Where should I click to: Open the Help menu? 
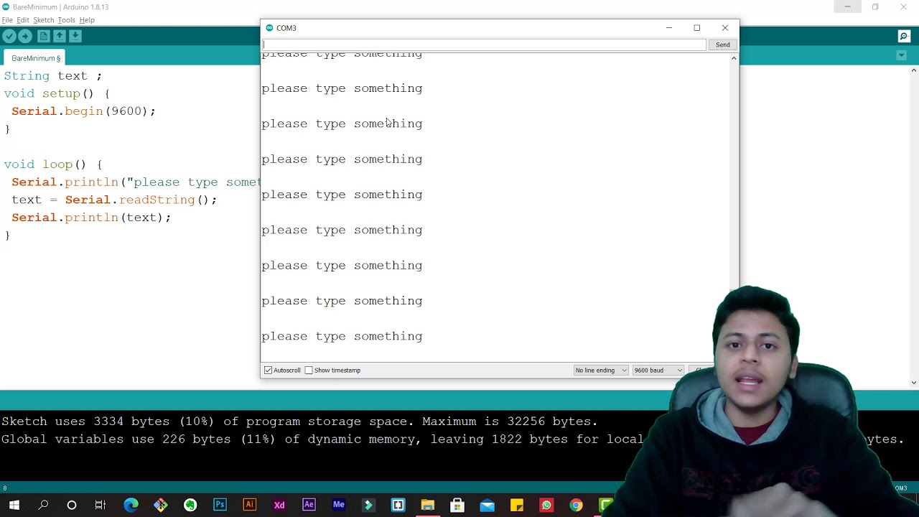pyautogui.click(x=87, y=20)
